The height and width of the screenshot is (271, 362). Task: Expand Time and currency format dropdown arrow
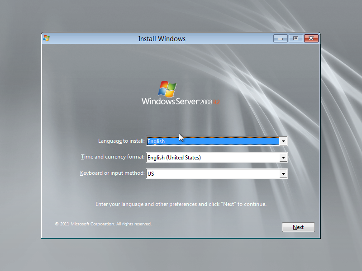283,157
